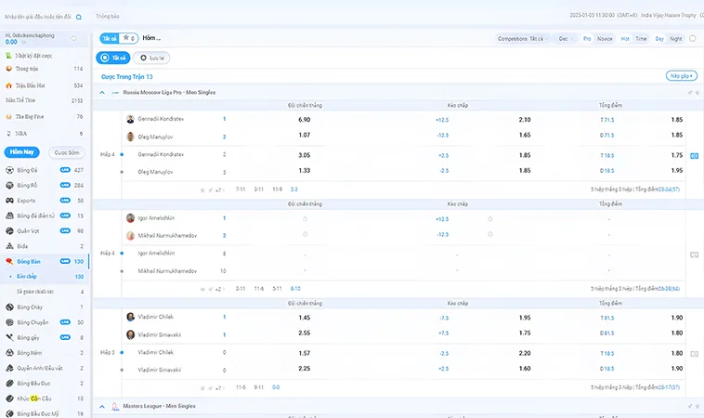Click the 6.90 odds for Gennadii Kondratev

click(304, 120)
